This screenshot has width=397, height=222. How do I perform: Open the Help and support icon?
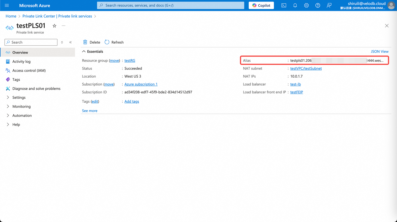click(x=318, y=5)
